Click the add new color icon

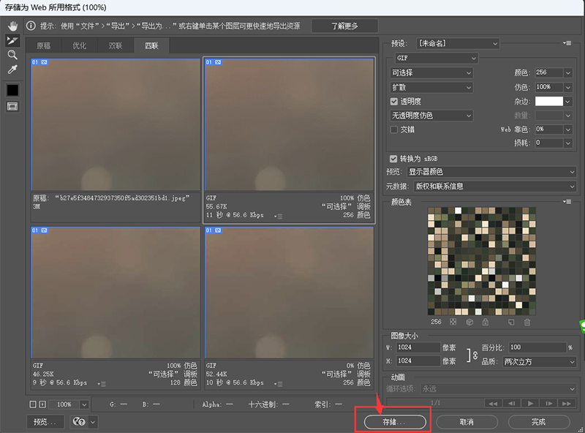511,322
